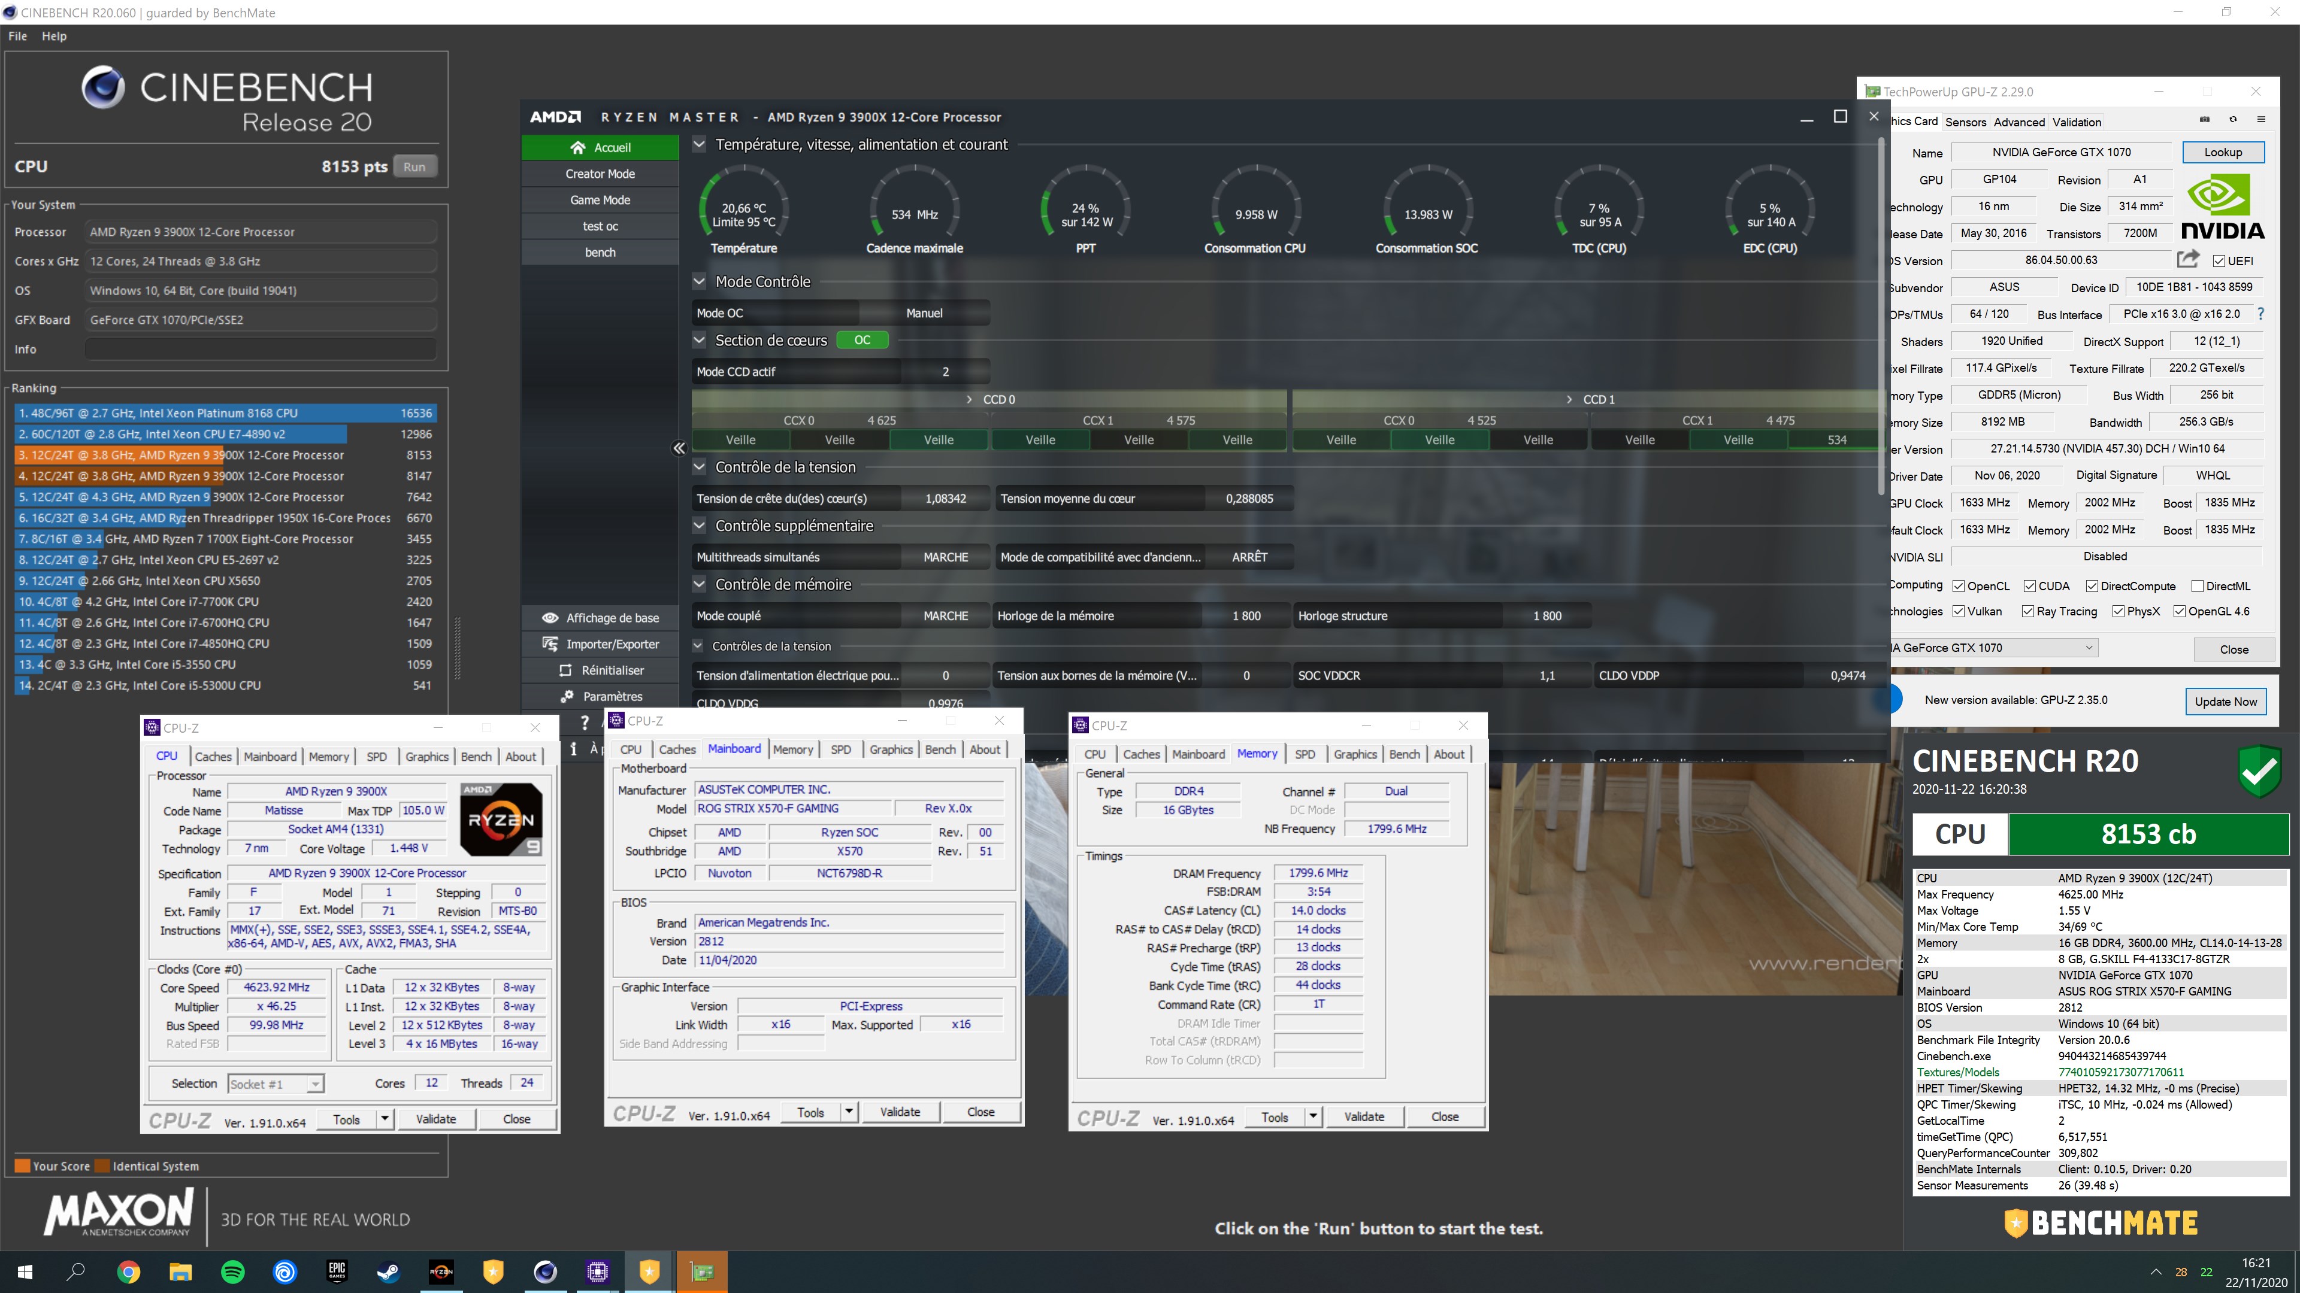This screenshot has height=1293, width=2300.
Task: Click the PPT gauge in Ryzen Master
Action: [1086, 210]
